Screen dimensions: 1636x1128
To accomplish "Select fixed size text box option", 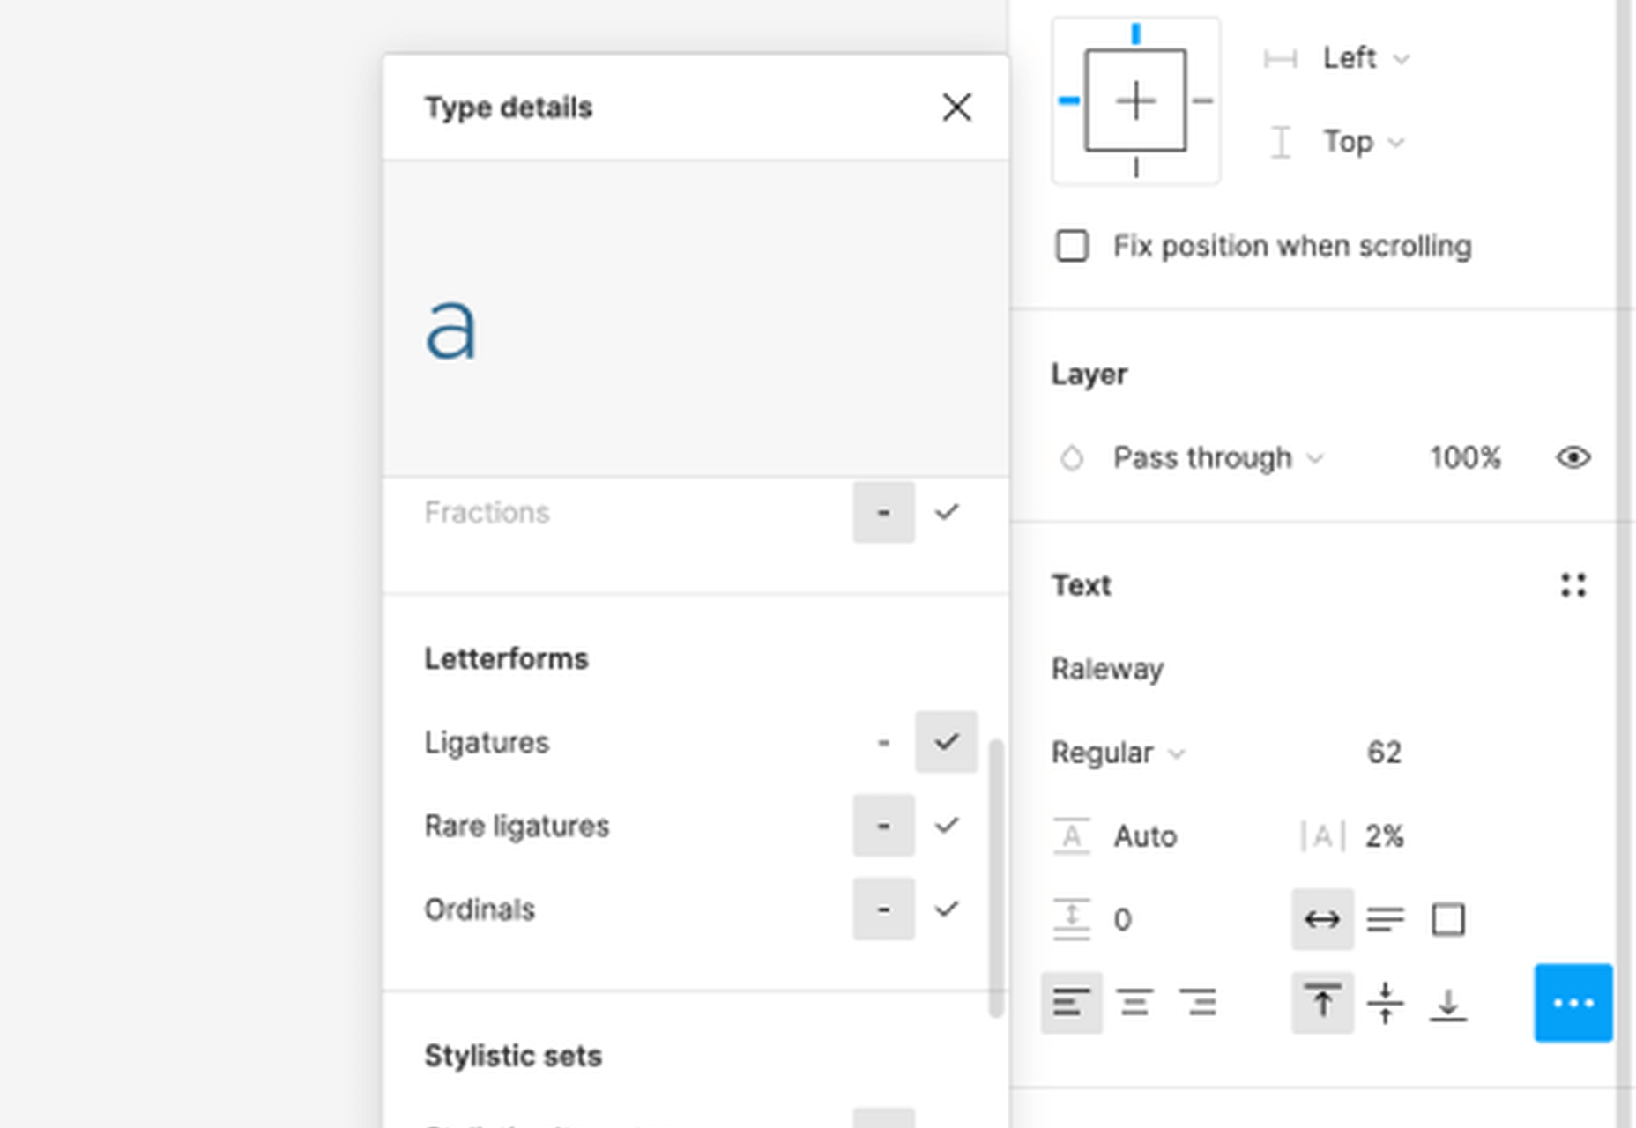I will pos(1448,919).
